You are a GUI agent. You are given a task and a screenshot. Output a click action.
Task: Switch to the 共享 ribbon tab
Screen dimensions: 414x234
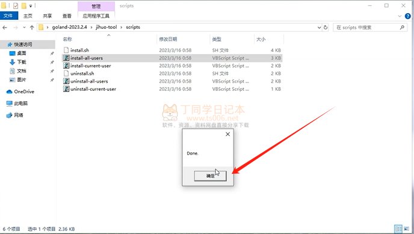coord(48,16)
